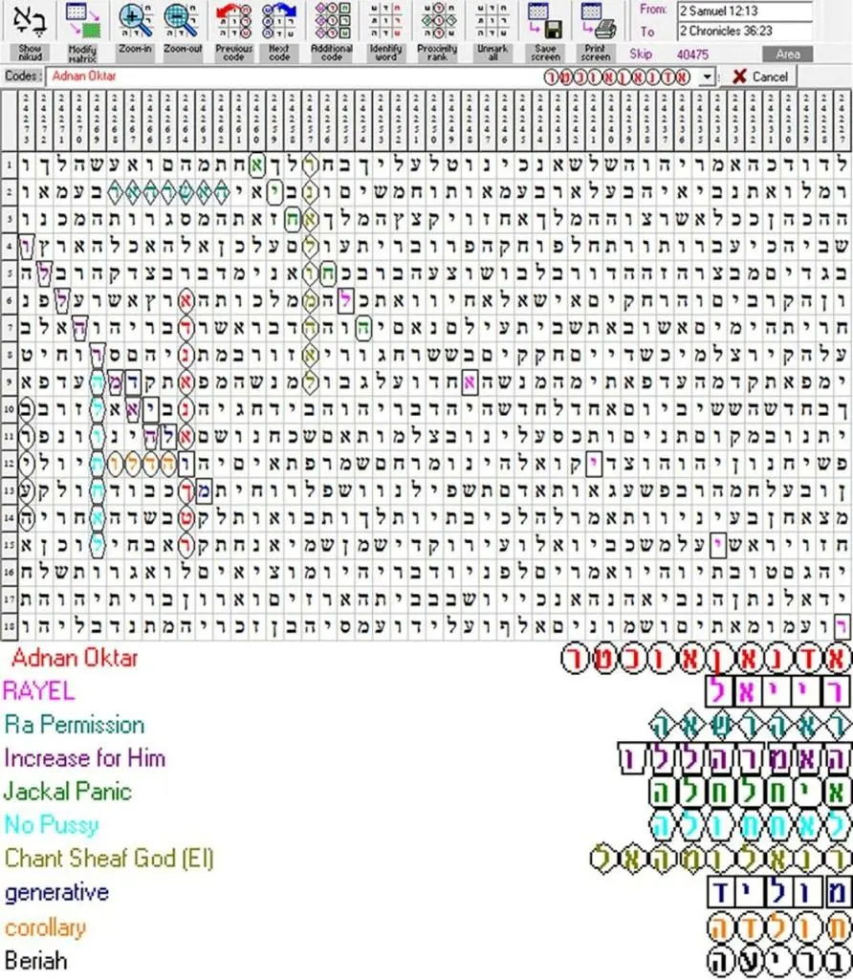Click the Cancel button
853x980 pixels.
click(760, 76)
